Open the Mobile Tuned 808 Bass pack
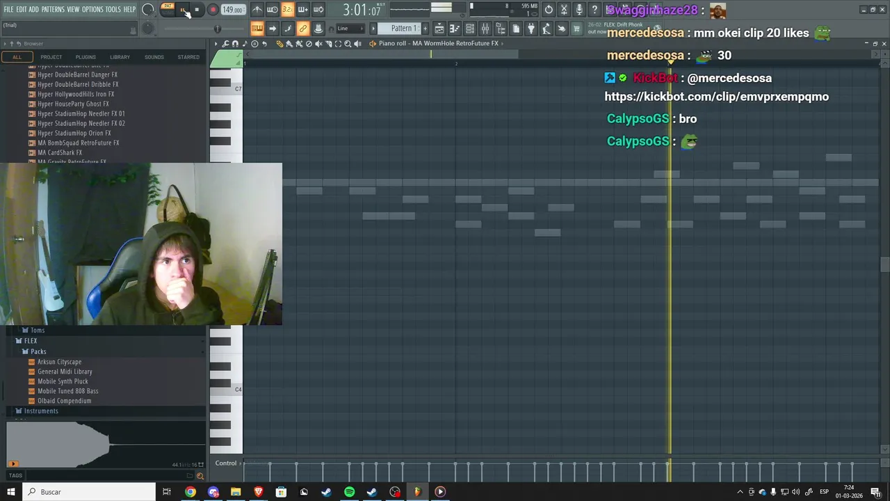This screenshot has width=890, height=501. [68, 391]
